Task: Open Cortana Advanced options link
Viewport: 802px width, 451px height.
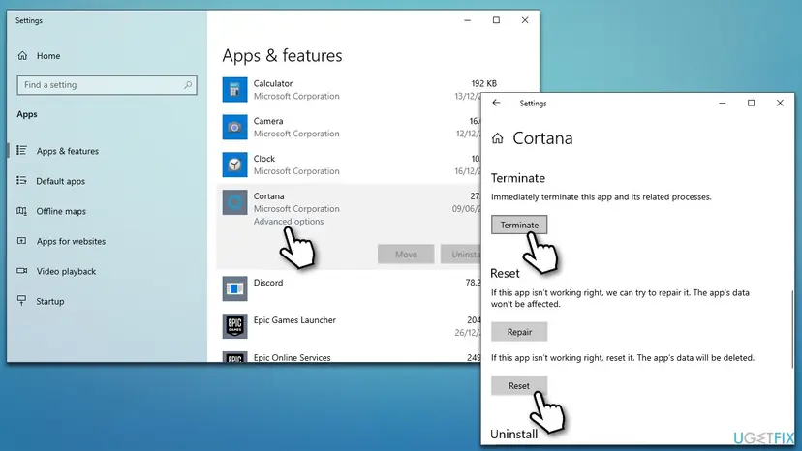Action: point(289,222)
